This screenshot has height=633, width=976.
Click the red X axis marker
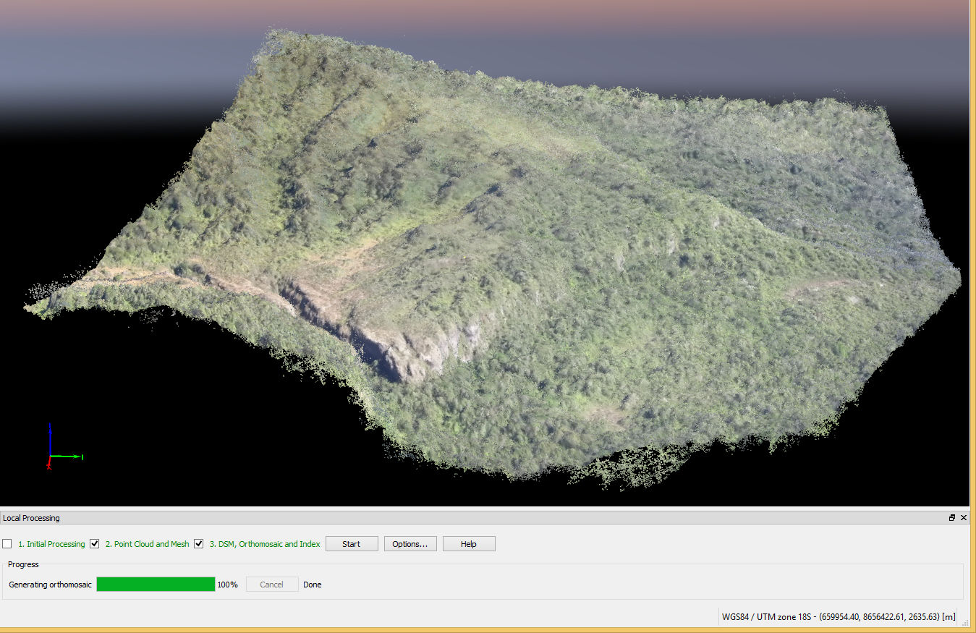pyautogui.click(x=49, y=467)
